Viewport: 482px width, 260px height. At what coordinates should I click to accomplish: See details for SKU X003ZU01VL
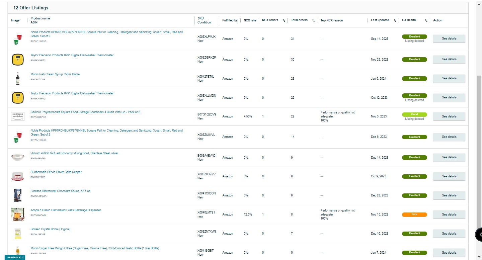click(449, 137)
